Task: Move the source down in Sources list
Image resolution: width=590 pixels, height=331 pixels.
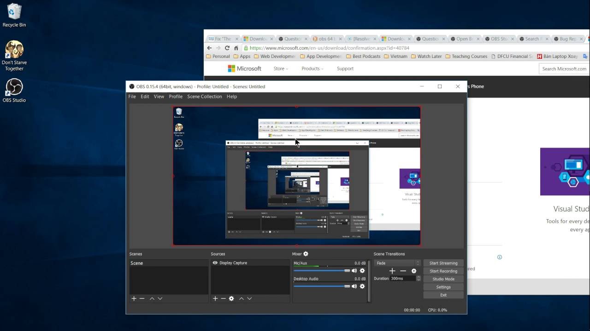Action: point(249,298)
